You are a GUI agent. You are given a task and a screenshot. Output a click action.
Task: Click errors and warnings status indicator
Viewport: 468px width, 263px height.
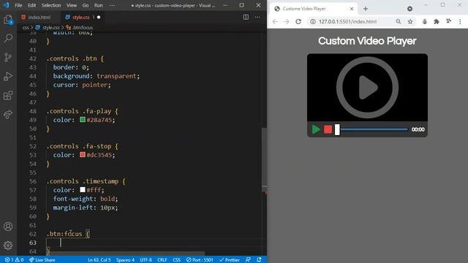pyautogui.click(x=14, y=260)
